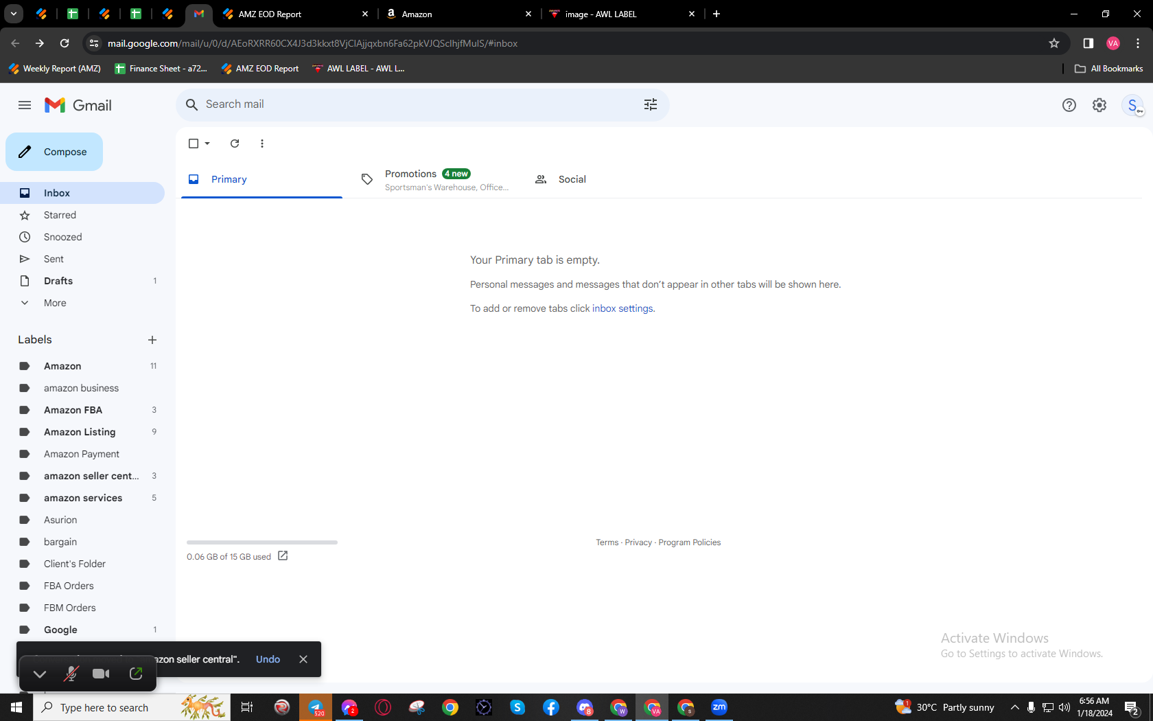Image resolution: width=1153 pixels, height=721 pixels.
Task: Switch to the Primary tab
Action: pos(261,179)
